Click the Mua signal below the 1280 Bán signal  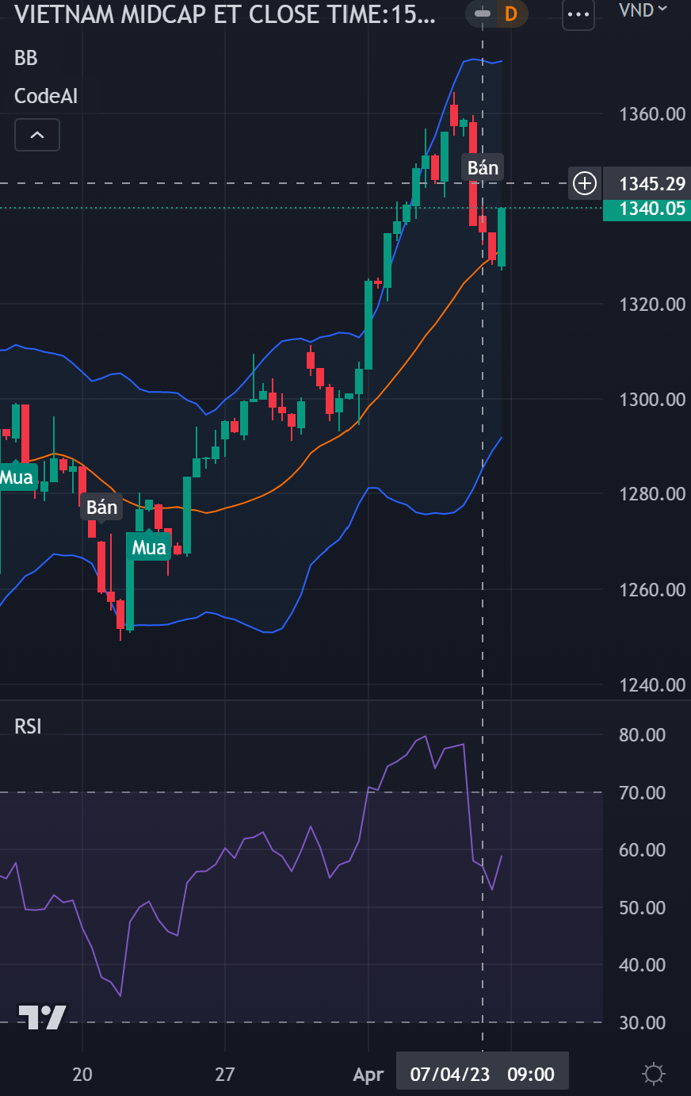coord(149,547)
